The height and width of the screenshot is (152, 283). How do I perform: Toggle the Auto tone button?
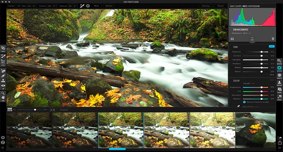(271, 46)
